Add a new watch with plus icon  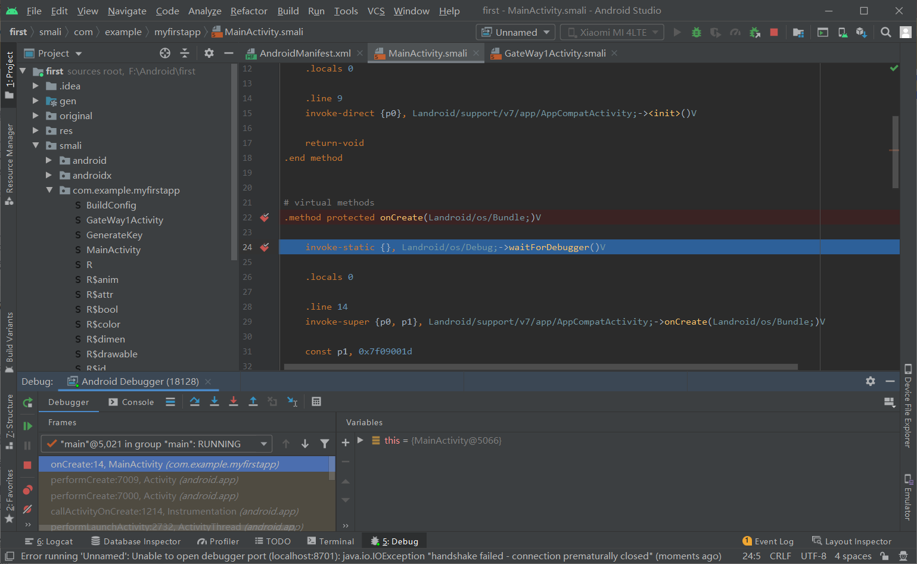click(346, 443)
